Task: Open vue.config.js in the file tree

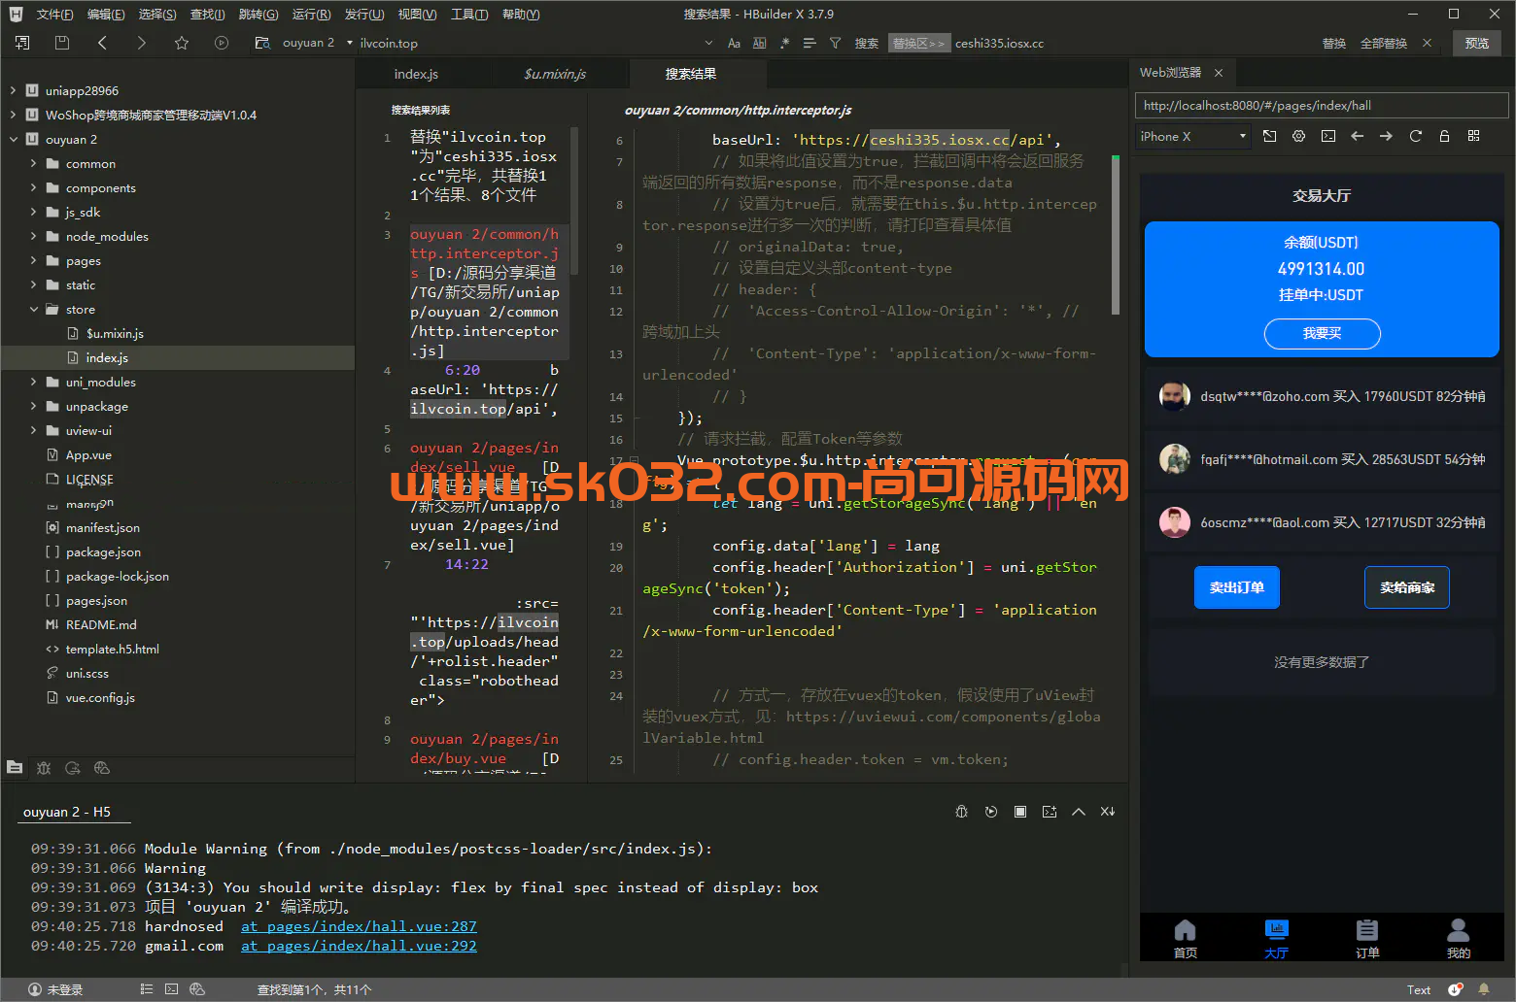Action: (100, 697)
